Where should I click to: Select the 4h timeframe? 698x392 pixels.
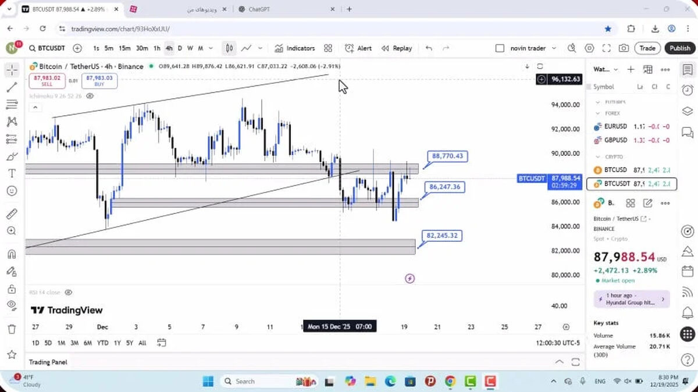click(169, 48)
